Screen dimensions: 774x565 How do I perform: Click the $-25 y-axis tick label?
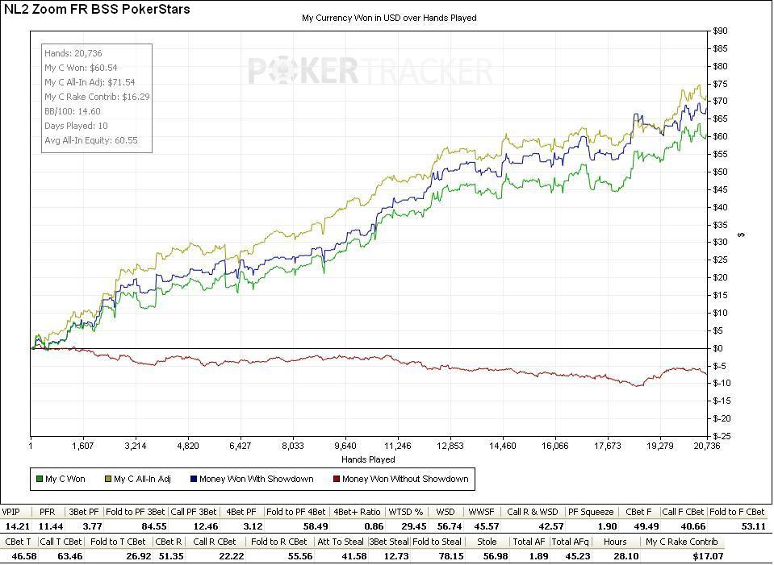(x=722, y=436)
